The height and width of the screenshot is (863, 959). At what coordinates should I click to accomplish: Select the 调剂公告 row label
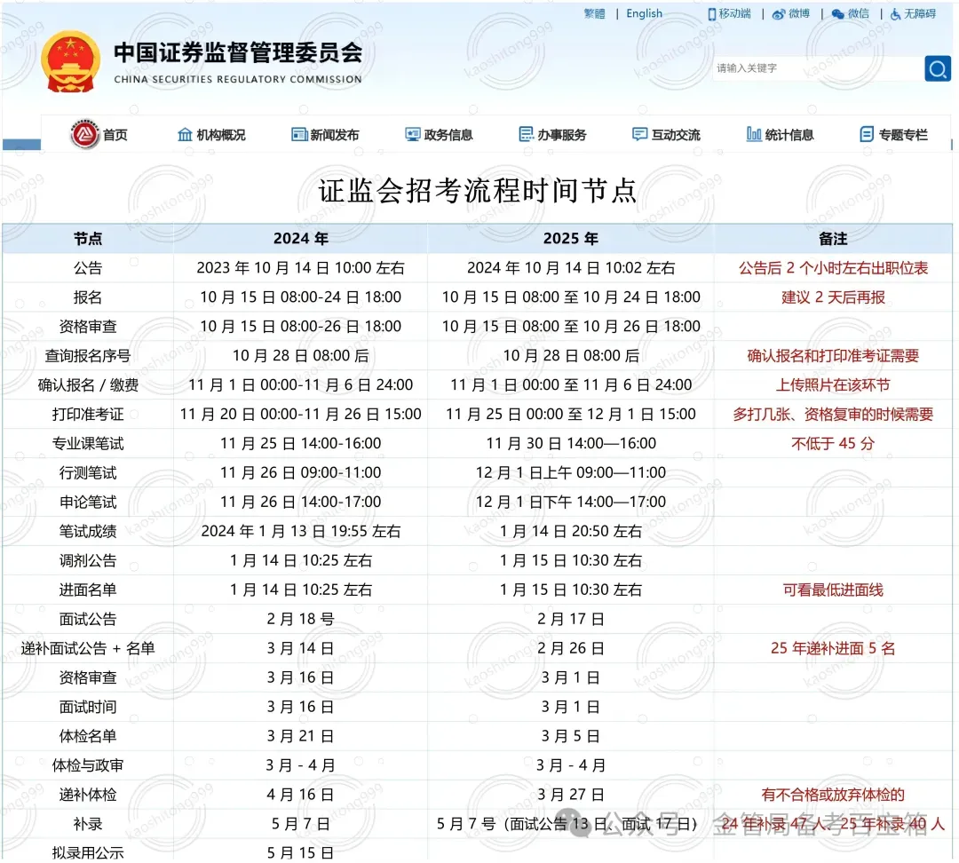coord(88,561)
